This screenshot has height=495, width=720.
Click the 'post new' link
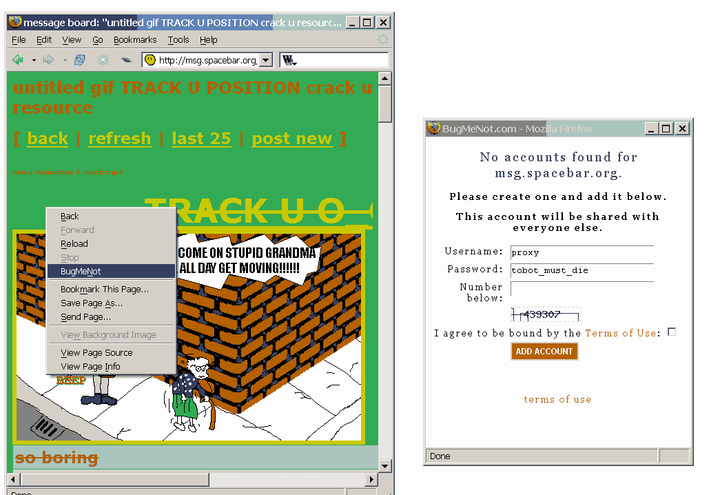pos(292,139)
